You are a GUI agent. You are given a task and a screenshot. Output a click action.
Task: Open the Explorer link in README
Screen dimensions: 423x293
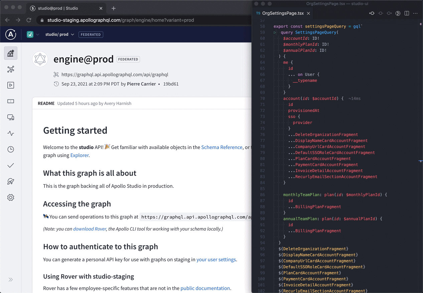click(x=80, y=155)
